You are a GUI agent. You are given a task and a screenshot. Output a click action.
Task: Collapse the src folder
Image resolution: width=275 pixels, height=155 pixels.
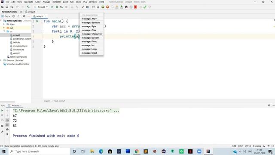pos(4,31)
